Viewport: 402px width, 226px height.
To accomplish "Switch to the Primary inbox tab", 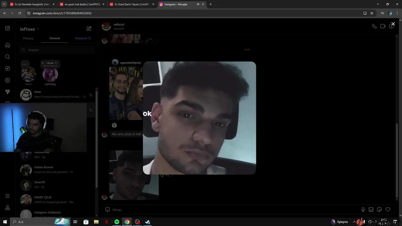I will point(28,38).
